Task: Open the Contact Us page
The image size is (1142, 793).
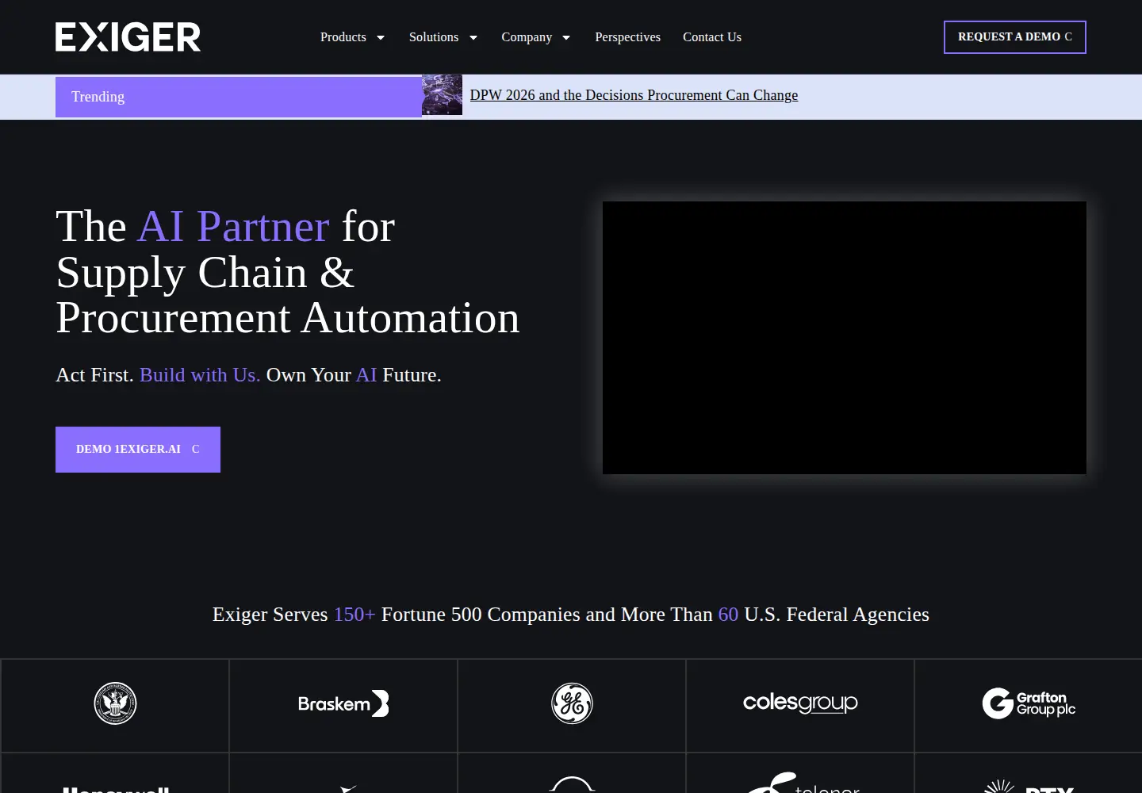Action: 712,37
